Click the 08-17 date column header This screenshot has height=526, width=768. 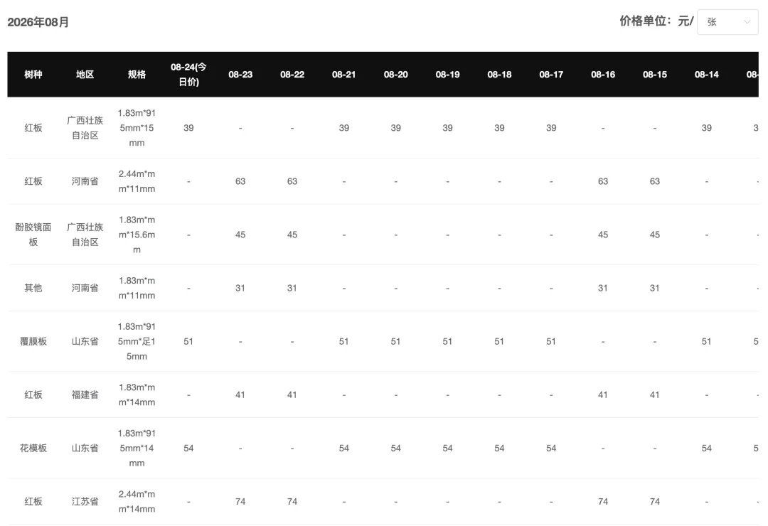(551, 75)
